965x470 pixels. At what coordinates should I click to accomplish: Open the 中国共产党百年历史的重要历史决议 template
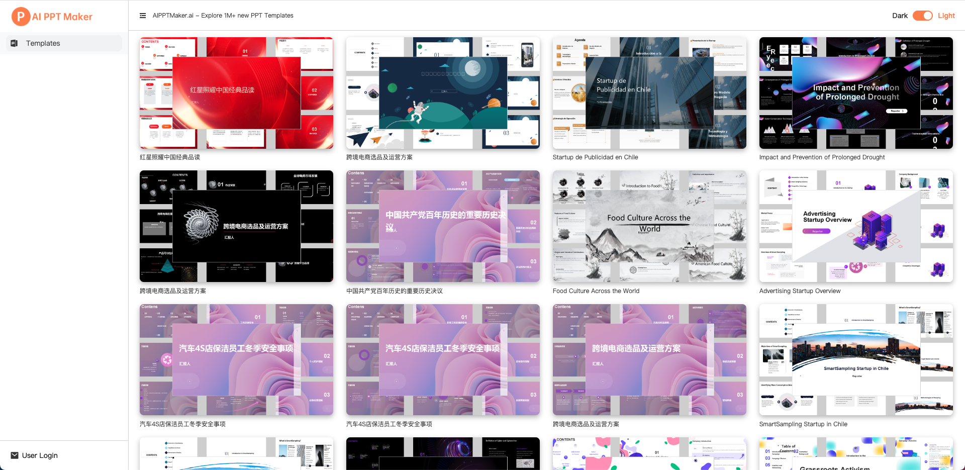coord(442,226)
